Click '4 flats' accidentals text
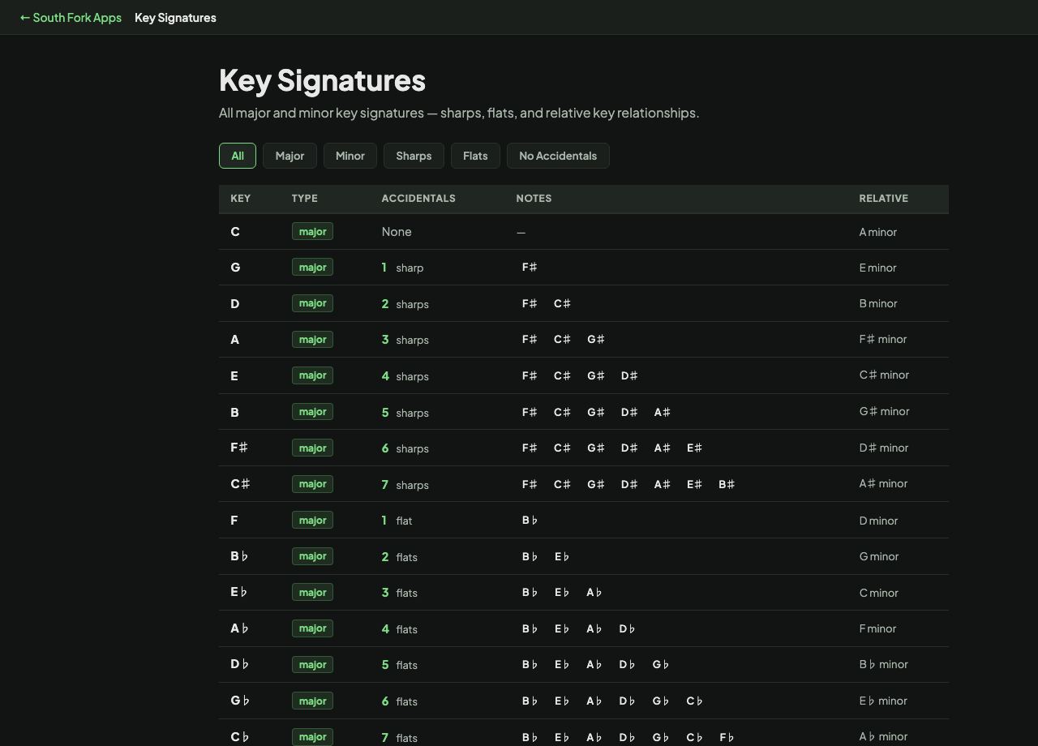Image resolution: width=1038 pixels, height=746 pixels. 400,628
